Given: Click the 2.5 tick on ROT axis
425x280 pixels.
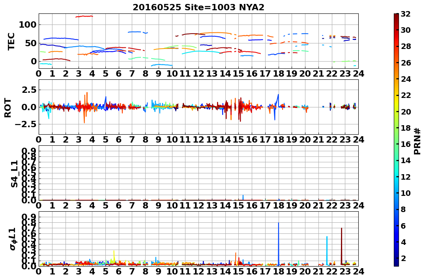Looking at the screenshot, I should 29,90.
